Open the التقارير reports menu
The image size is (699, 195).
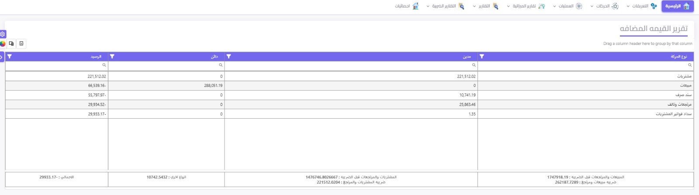485,6
